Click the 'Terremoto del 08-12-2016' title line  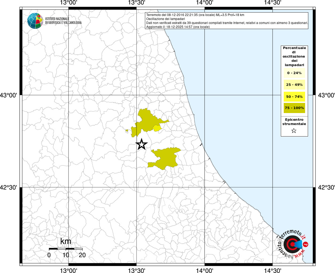[195, 15]
